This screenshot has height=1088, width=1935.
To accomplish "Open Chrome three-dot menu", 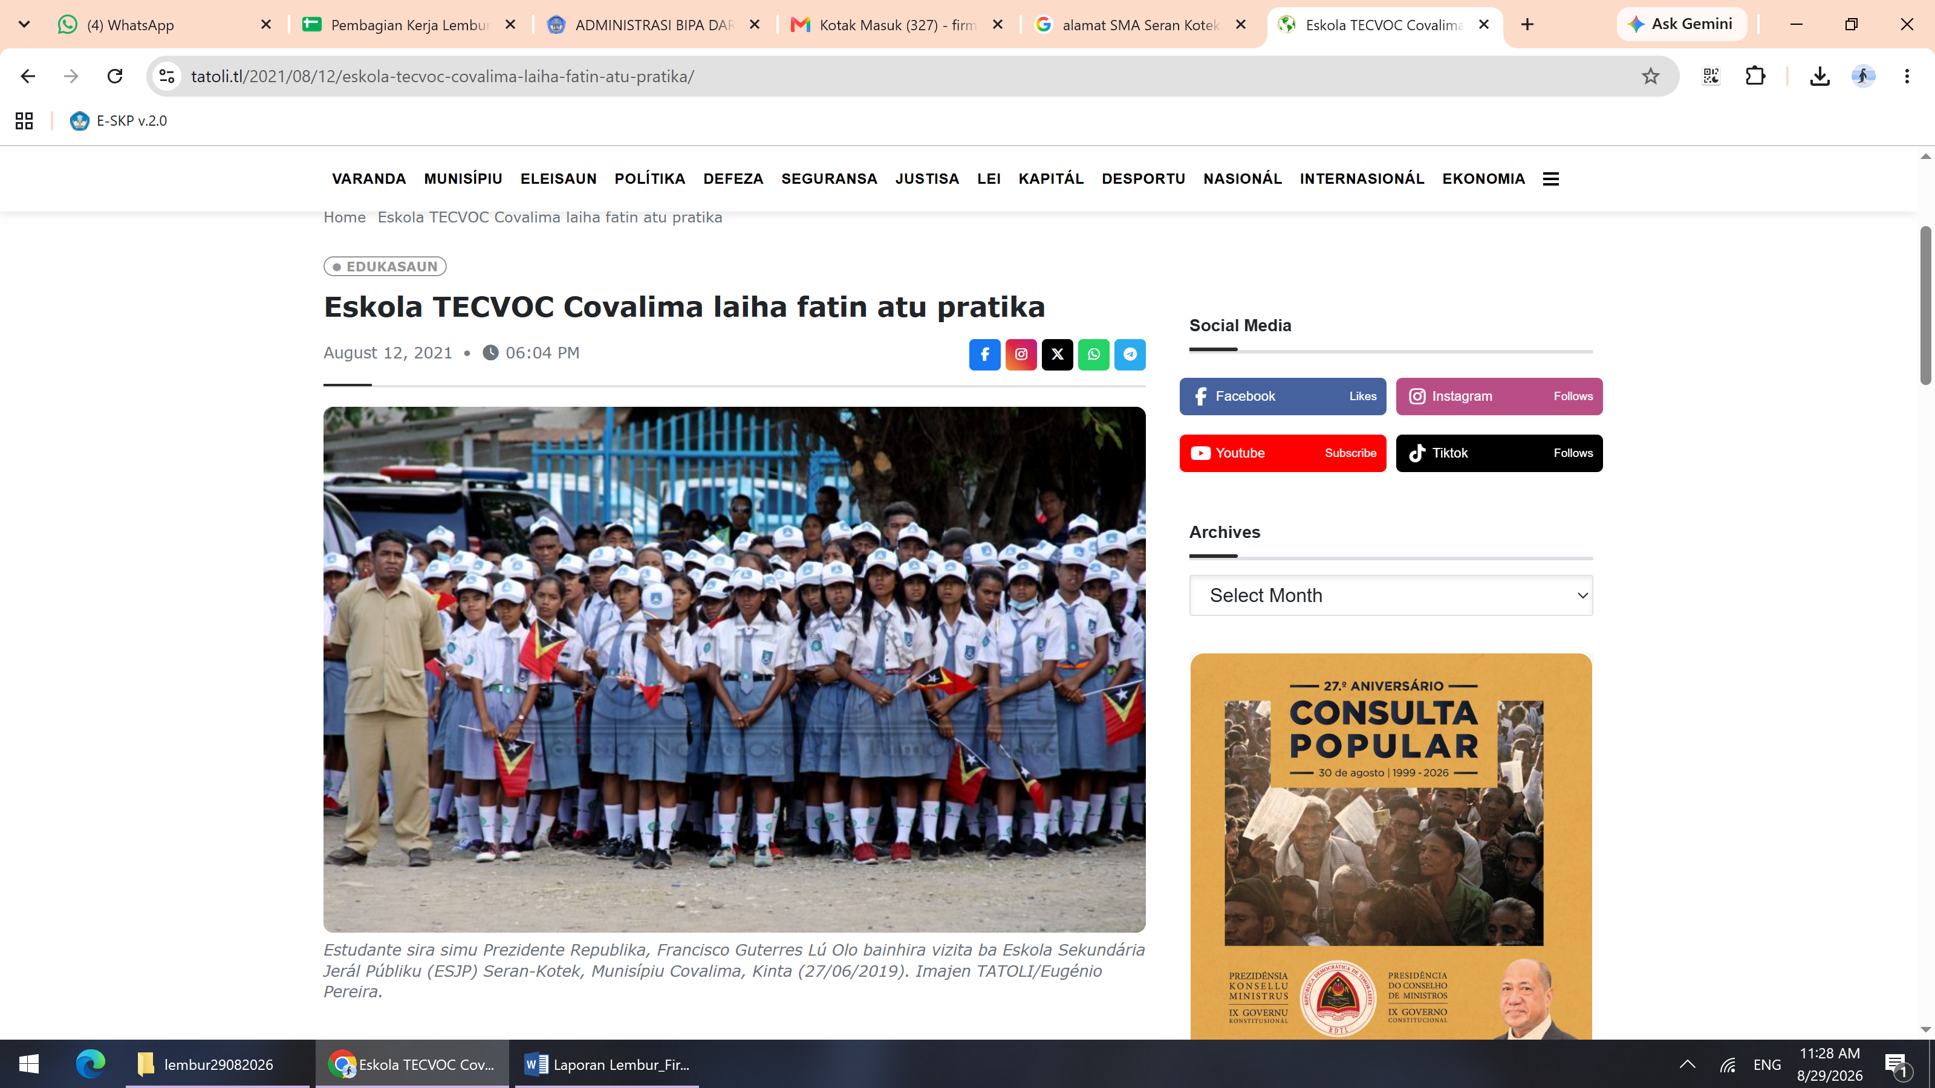I will (1907, 76).
